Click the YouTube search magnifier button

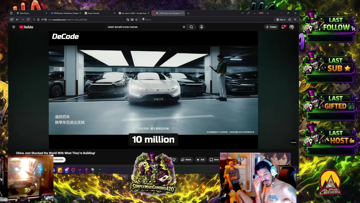point(191,27)
